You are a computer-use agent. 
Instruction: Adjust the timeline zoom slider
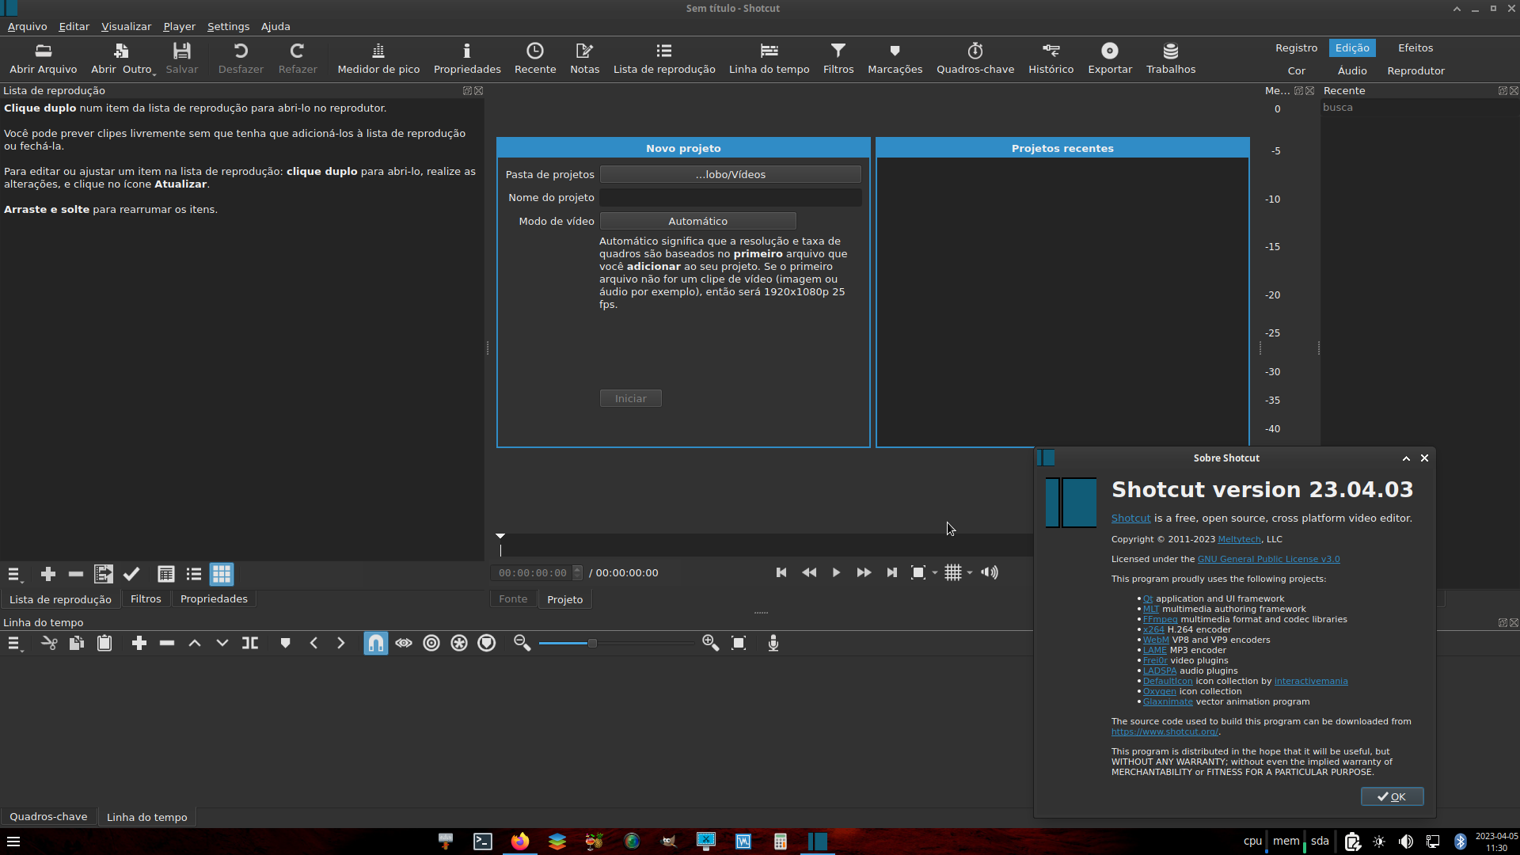pyautogui.click(x=592, y=644)
